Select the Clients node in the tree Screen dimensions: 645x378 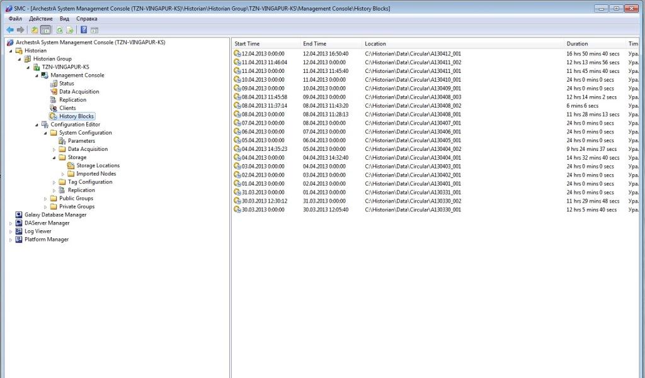67,108
